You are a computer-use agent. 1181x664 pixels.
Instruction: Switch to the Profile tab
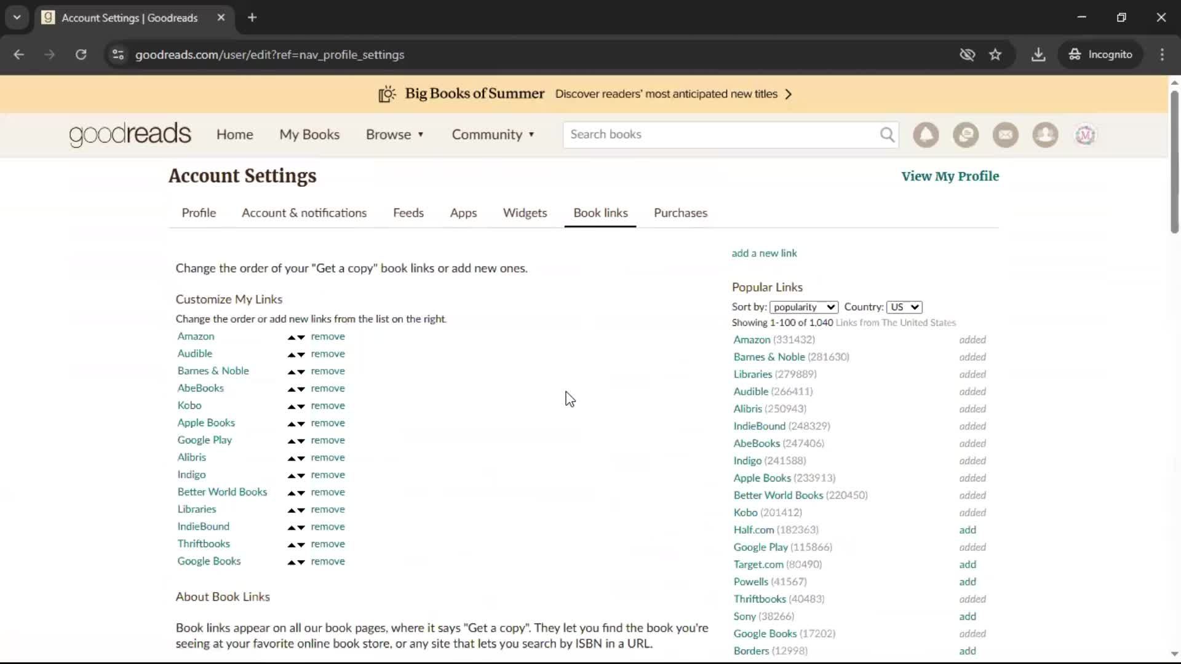pos(199,213)
